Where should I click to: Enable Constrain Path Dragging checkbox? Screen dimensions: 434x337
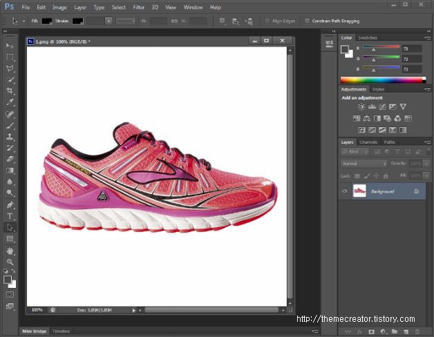[307, 21]
